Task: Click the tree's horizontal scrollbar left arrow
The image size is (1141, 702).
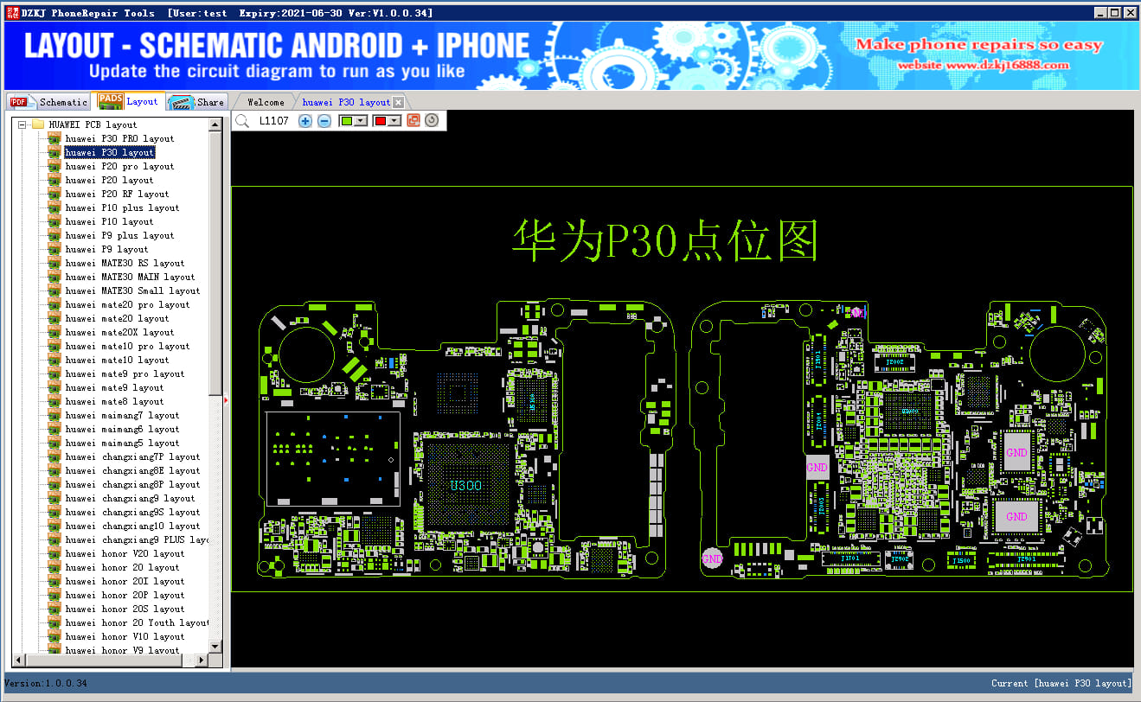Action: point(20,659)
